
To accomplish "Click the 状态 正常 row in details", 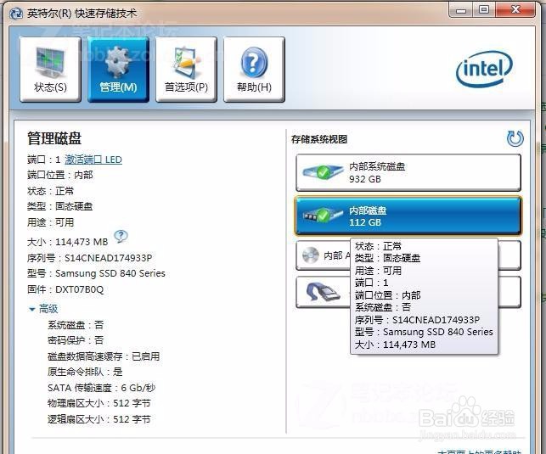I will coord(50,191).
